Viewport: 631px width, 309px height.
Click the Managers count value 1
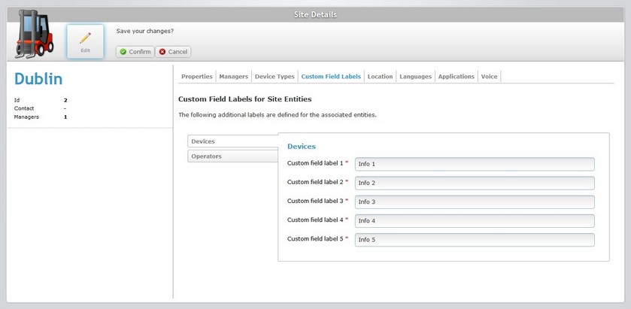coord(65,117)
